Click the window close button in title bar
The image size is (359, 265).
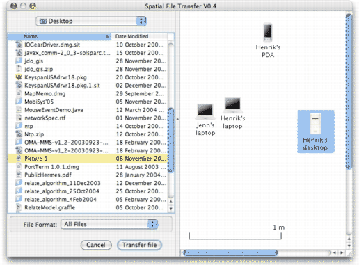(14, 6)
